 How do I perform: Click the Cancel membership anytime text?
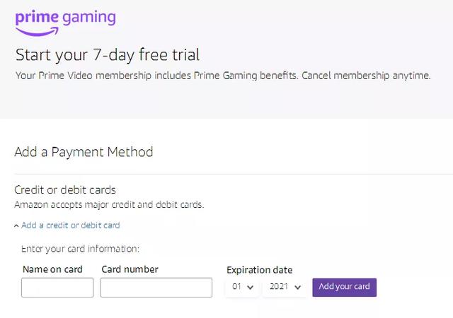click(x=366, y=76)
